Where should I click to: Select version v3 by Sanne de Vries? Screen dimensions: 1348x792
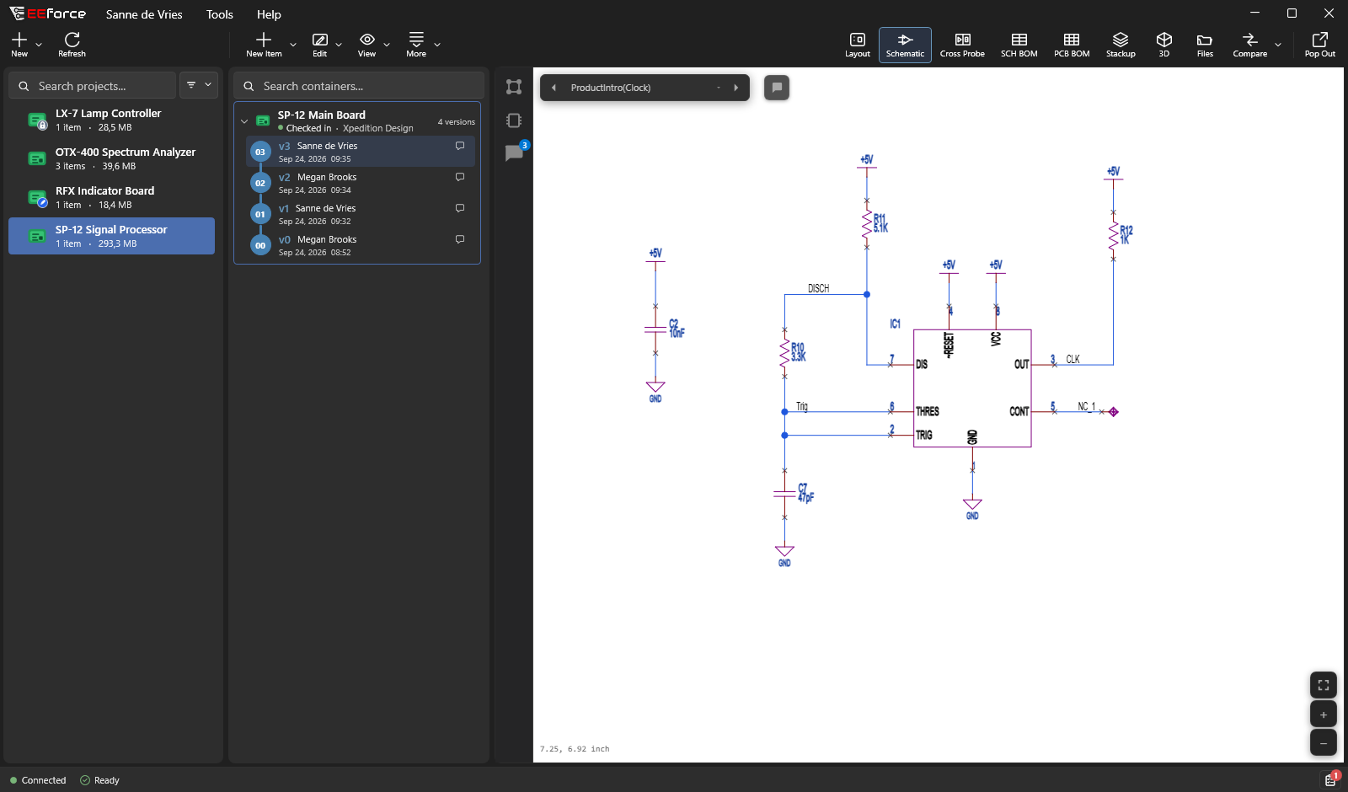(361, 152)
